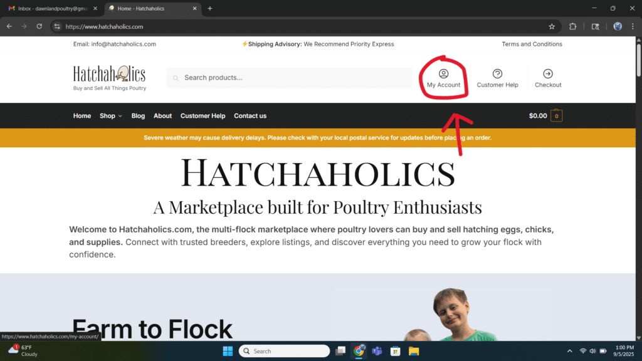The image size is (642, 361).
Task: Click the browser back arrow
Action: (x=9, y=26)
